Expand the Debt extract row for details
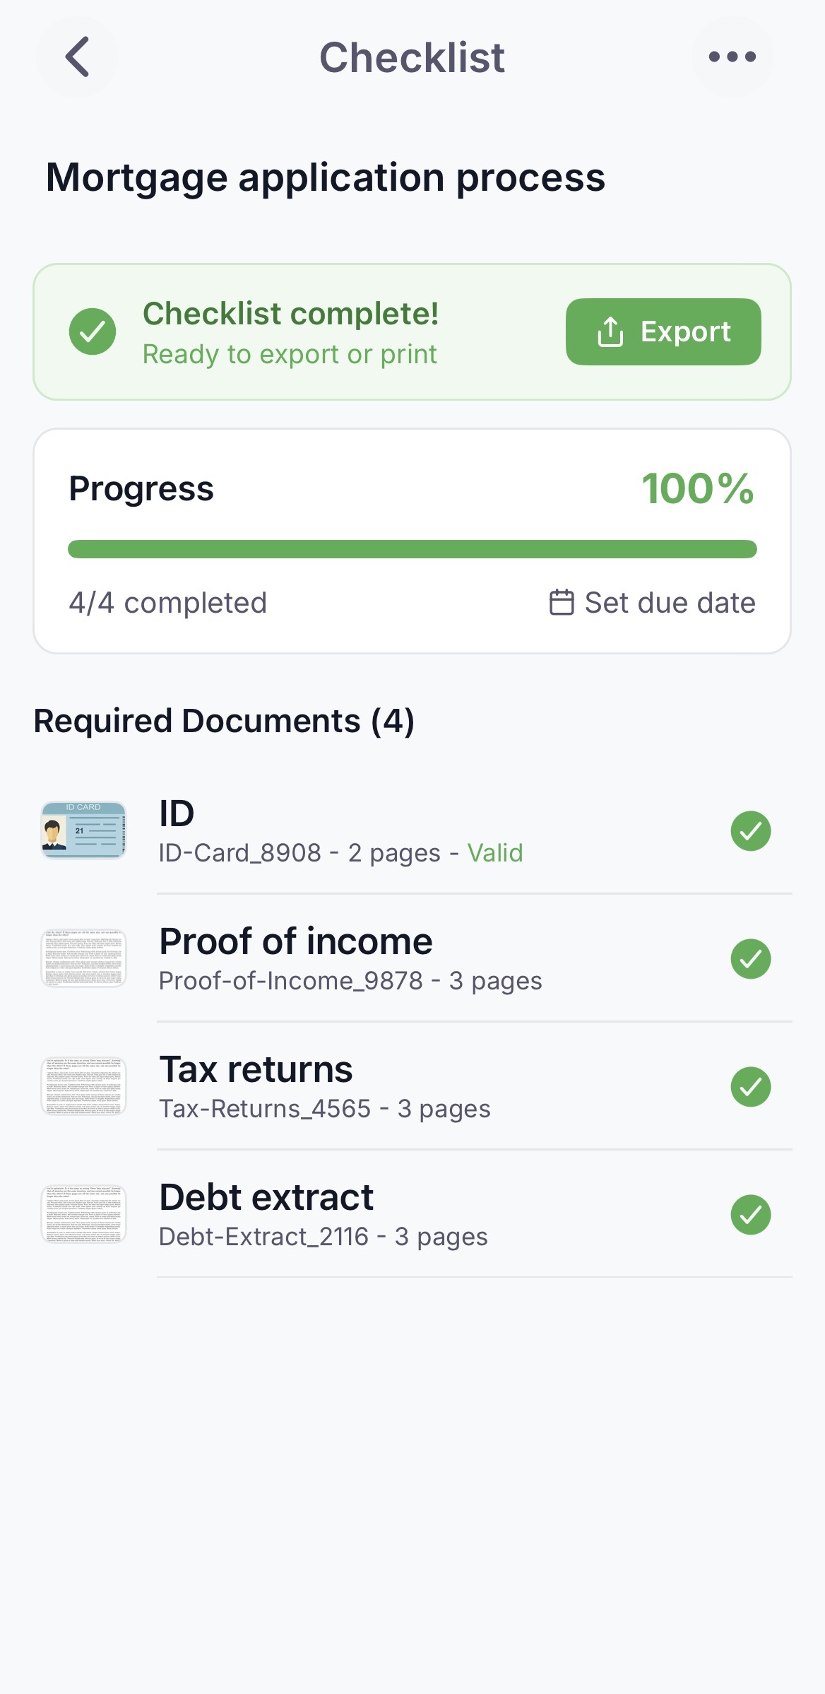Image resolution: width=825 pixels, height=1694 pixels. coord(353,1212)
